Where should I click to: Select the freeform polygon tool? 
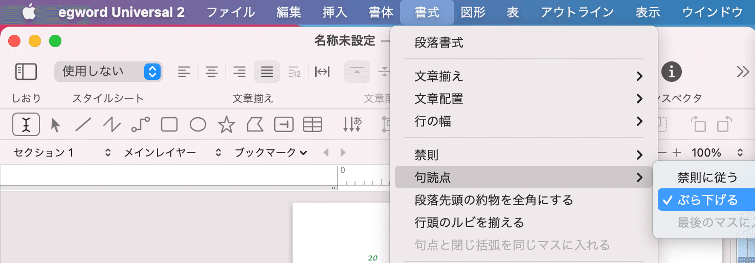[x=255, y=124]
